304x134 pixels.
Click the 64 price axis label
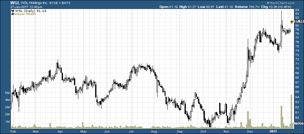point(297,97)
